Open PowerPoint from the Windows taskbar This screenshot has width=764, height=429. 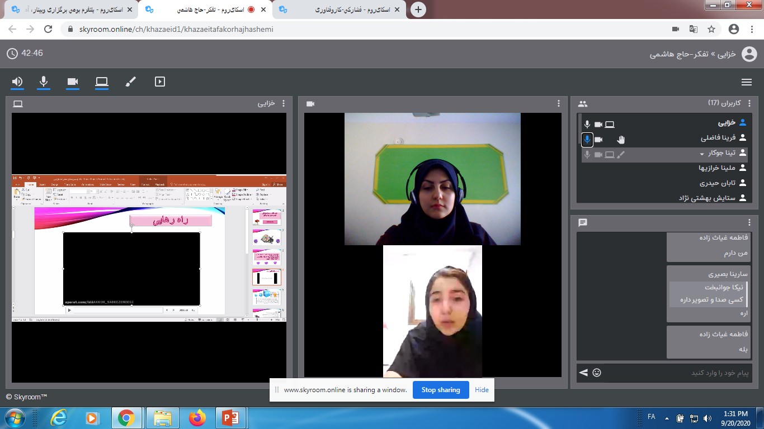click(230, 418)
